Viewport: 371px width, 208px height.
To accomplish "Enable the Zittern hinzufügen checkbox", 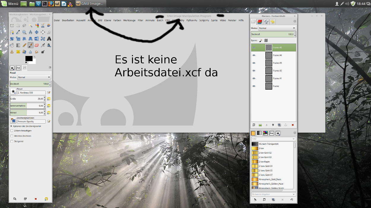I will pyautogui.click(x=12, y=130).
